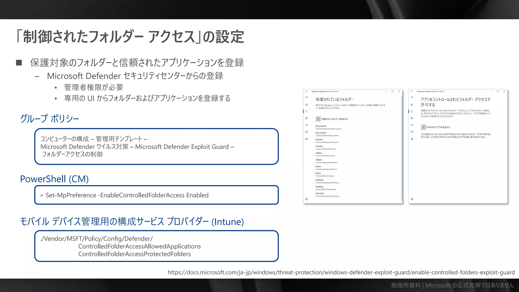Select Music entry with Public path

coord(325,174)
